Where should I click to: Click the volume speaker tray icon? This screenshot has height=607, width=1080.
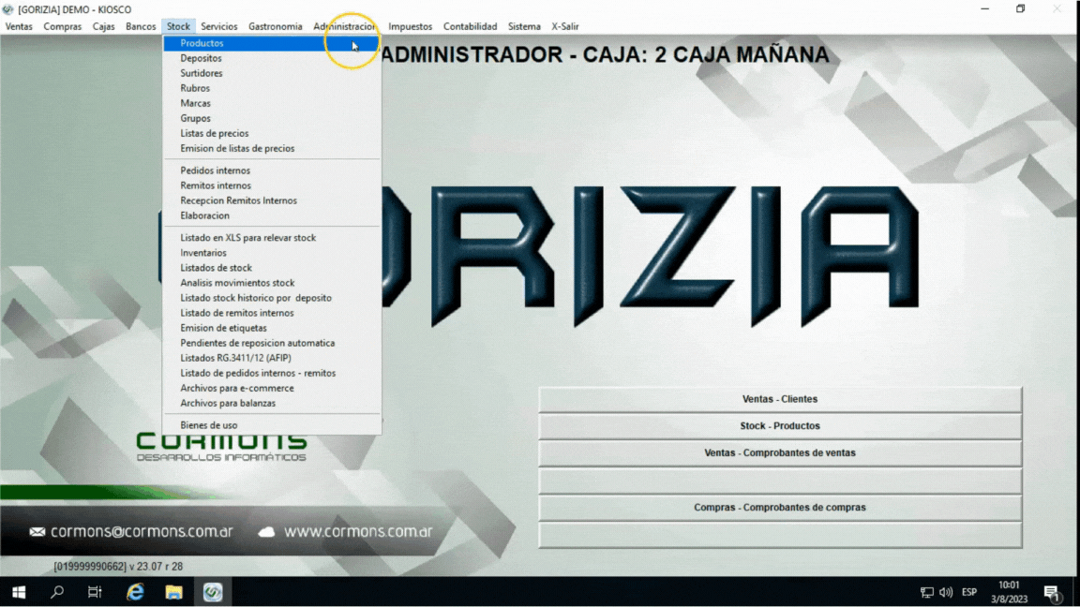[x=946, y=592]
